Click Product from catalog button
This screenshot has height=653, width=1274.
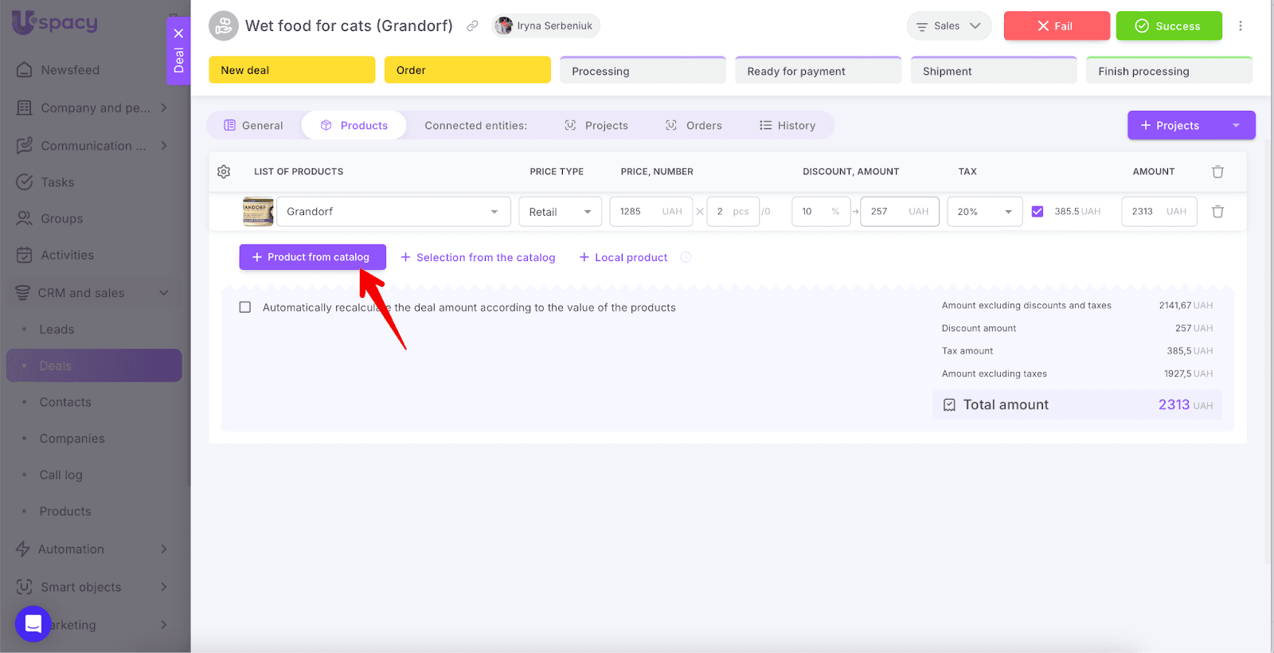[312, 257]
